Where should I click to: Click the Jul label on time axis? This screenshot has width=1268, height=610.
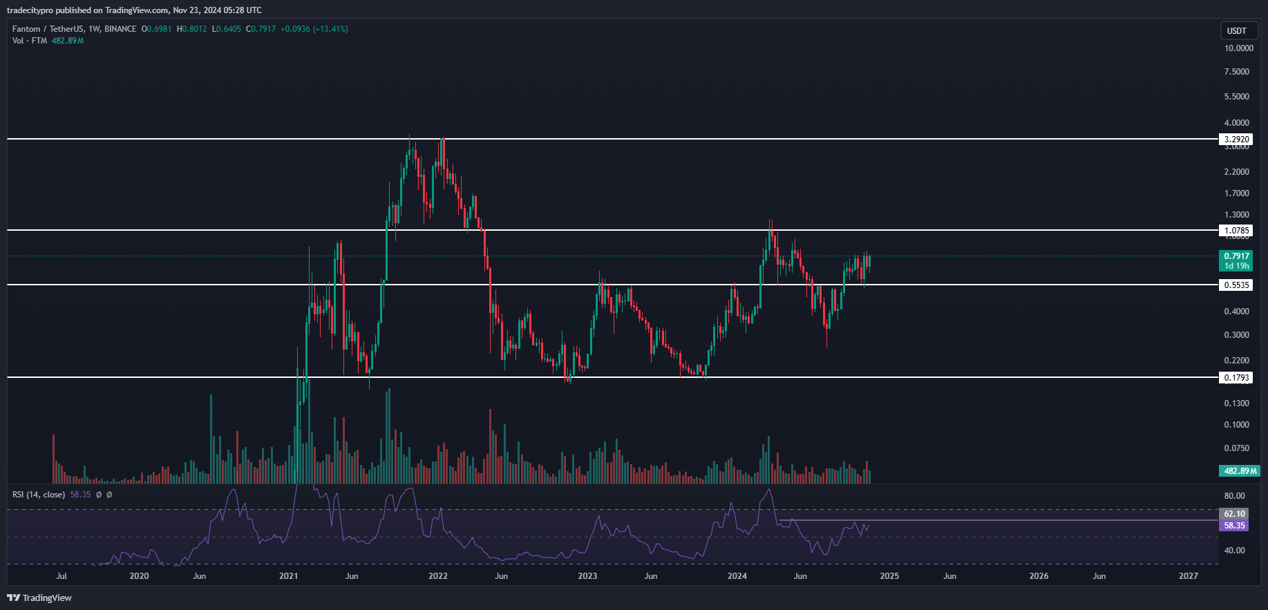[x=61, y=576]
